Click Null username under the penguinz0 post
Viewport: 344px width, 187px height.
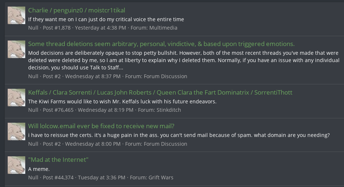33,28
